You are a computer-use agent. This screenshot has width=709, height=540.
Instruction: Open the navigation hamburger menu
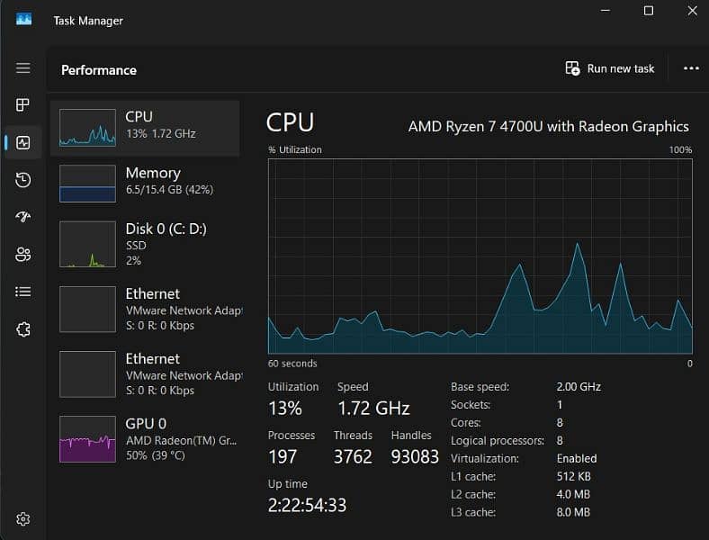pos(23,68)
